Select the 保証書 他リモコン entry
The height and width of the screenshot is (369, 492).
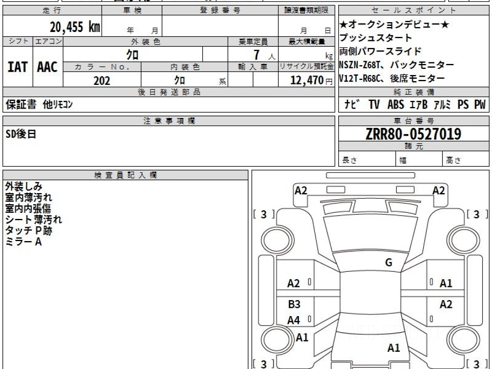(x=39, y=105)
